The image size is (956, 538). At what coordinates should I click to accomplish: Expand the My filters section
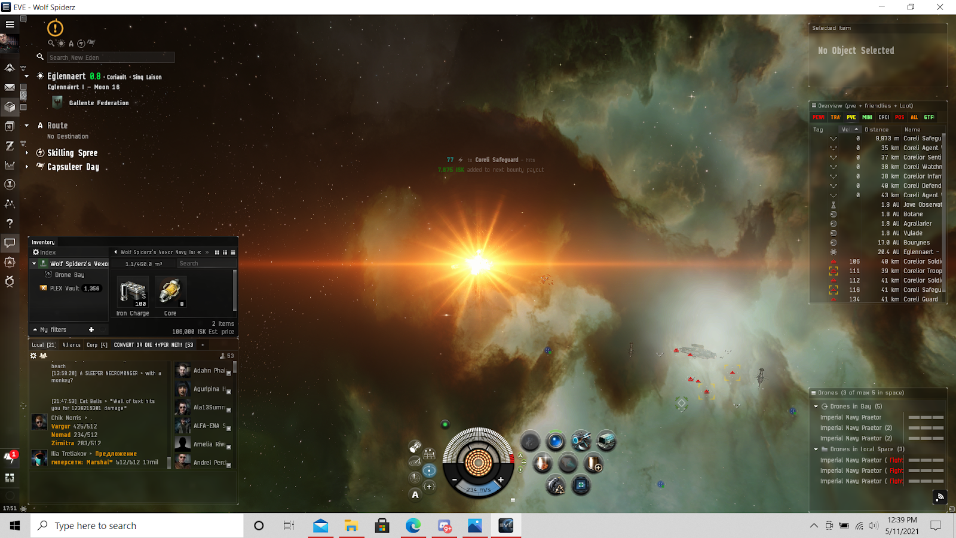coord(35,330)
